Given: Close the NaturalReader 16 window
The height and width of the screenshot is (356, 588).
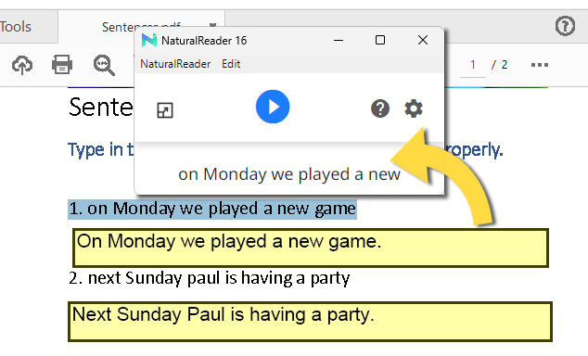Looking at the screenshot, I should tap(423, 40).
